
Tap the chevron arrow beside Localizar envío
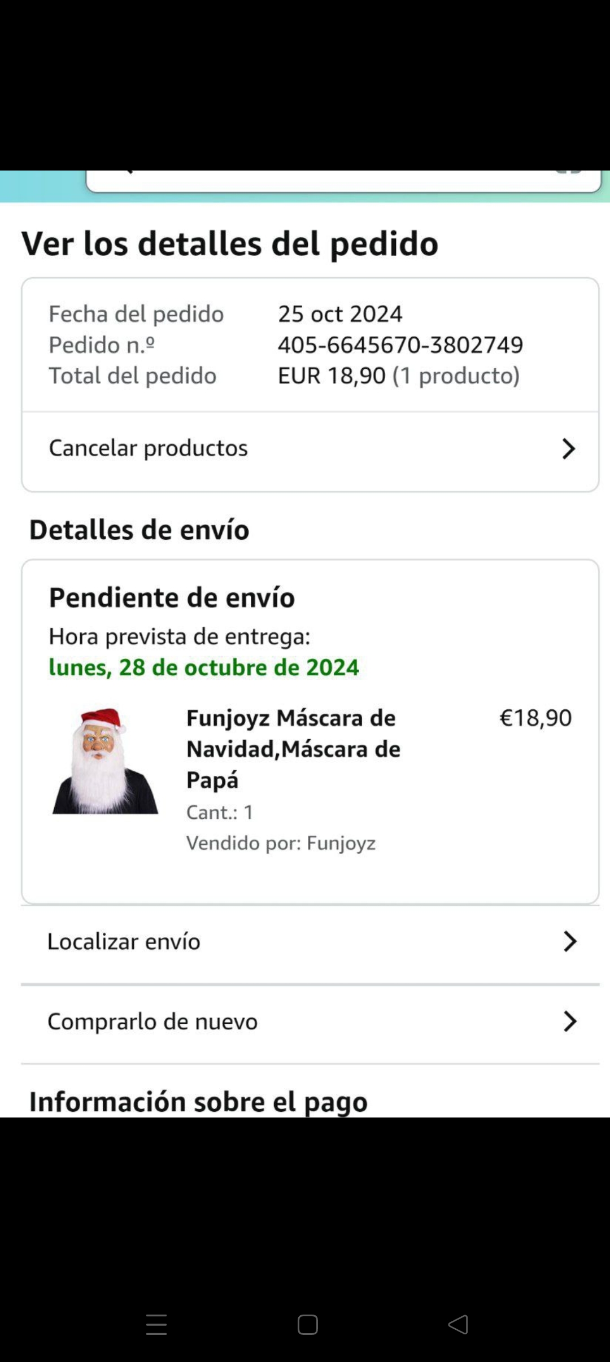pyautogui.click(x=570, y=941)
